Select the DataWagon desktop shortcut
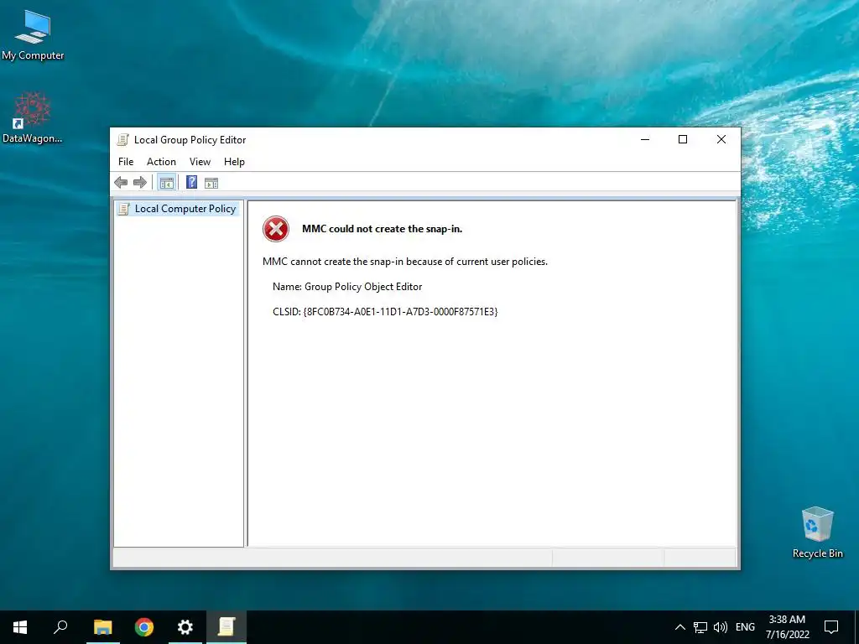The height and width of the screenshot is (644, 859). [33, 117]
